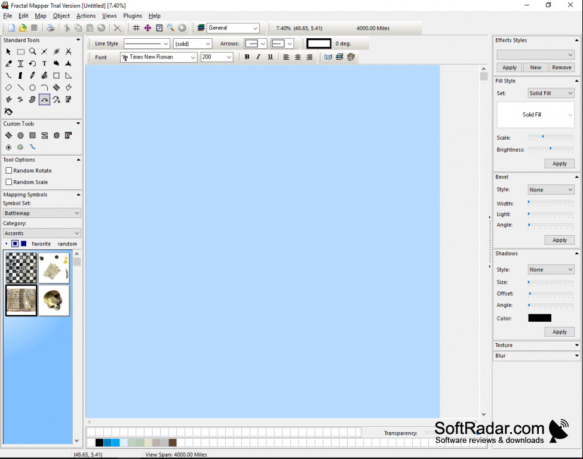Toggle underline text formatting

(271, 57)
